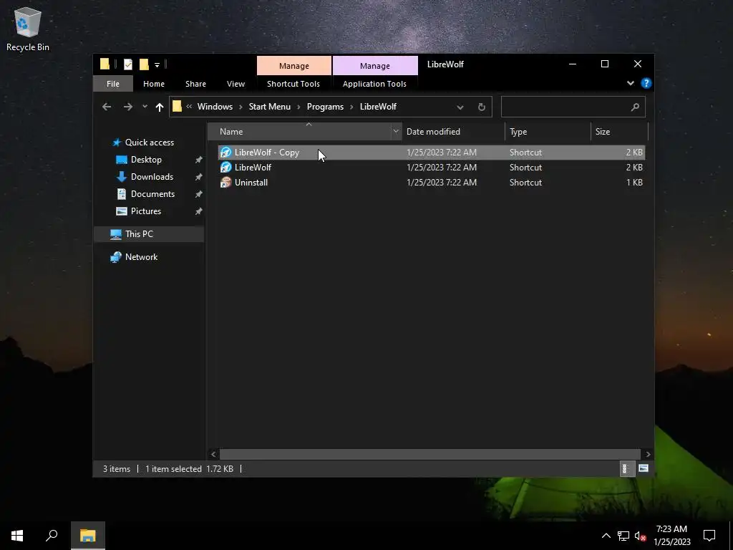The height and width of the screenshot is (550, 733).
Task: Click the folder icon in address bar
Action: [178, 107]
